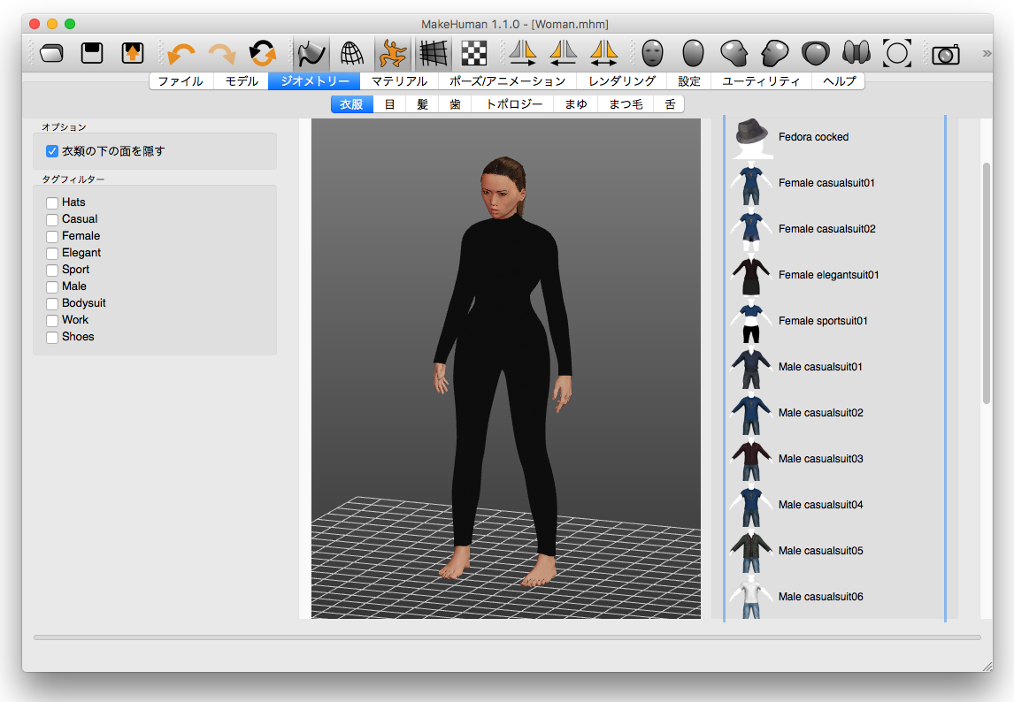Enable the Hats tag filter
The height and width of the screenshot is (702, 1014).
(51, 202)
